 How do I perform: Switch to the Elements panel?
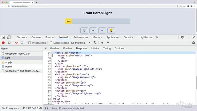[x=22, y=37]
